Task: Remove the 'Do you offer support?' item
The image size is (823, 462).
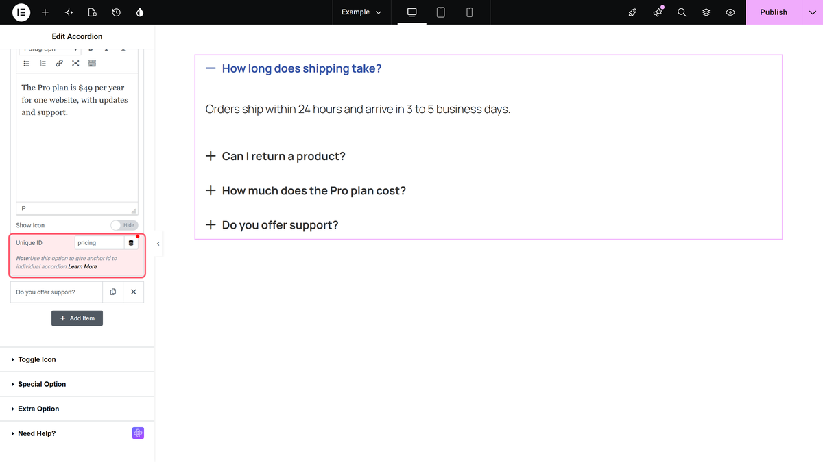Action: [133, 292]
